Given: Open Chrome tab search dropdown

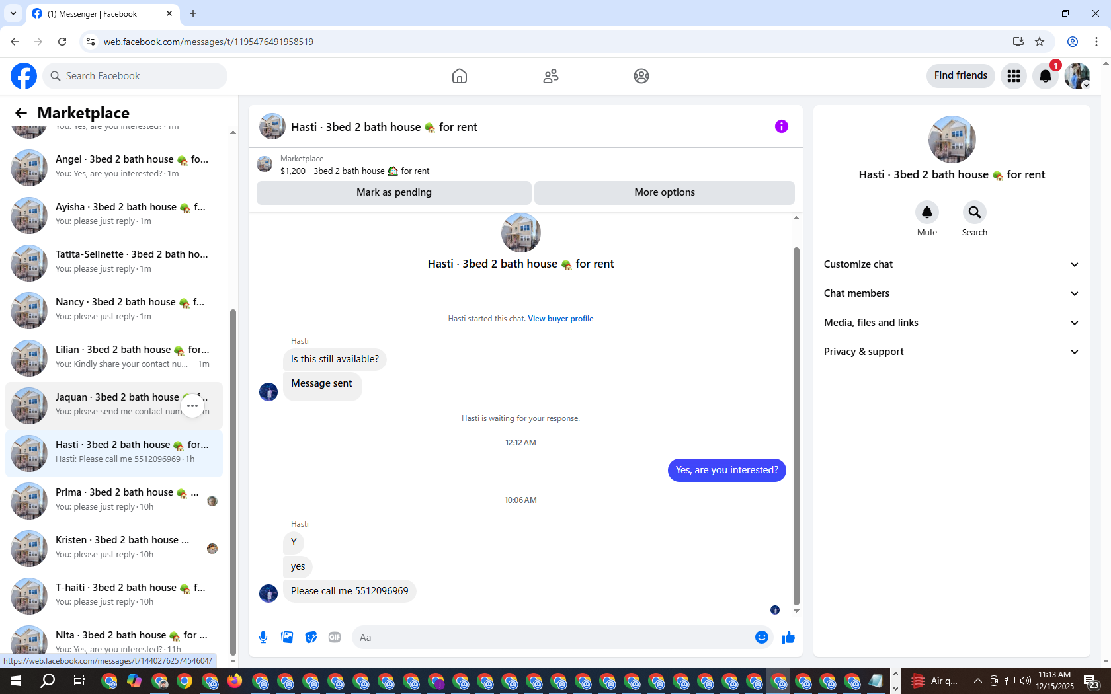Looking at the screenshot, I should coord(13,13).
